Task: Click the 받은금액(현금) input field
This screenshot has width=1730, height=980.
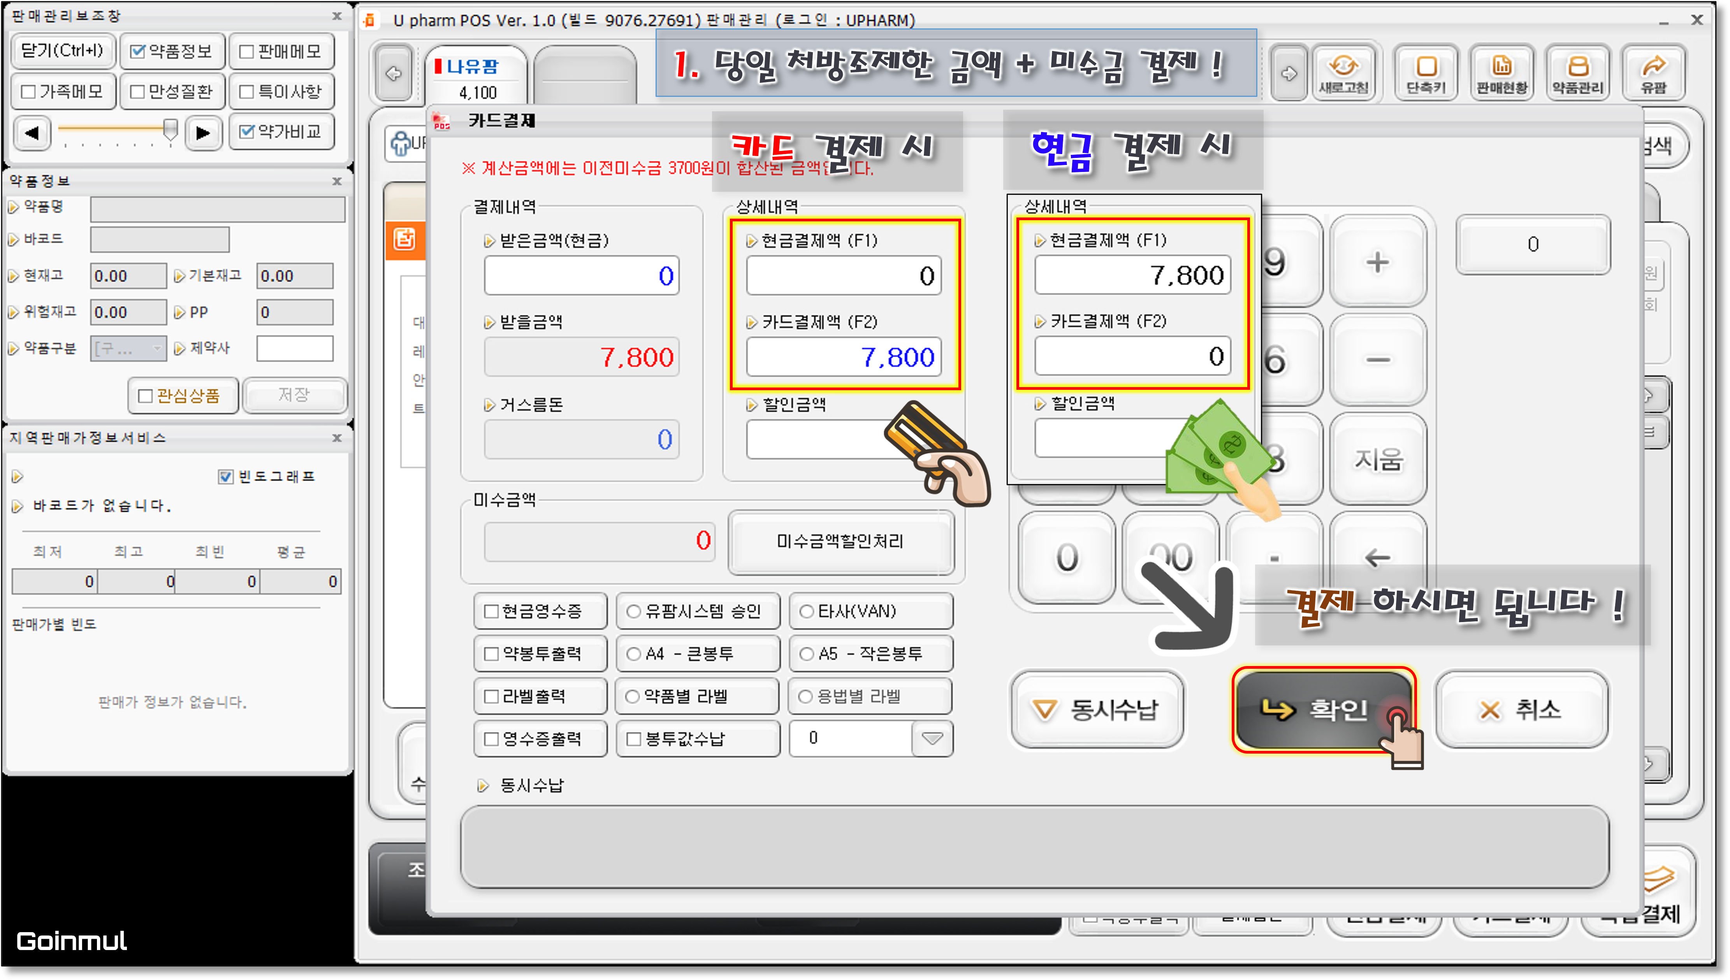Action: [x=581, y=275]
